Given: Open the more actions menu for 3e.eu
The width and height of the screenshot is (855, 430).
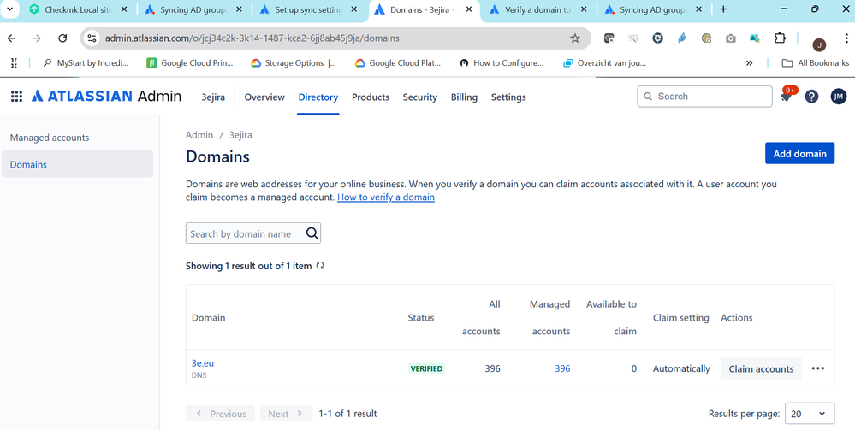Looking at the screenshot, I should (817, 368).
